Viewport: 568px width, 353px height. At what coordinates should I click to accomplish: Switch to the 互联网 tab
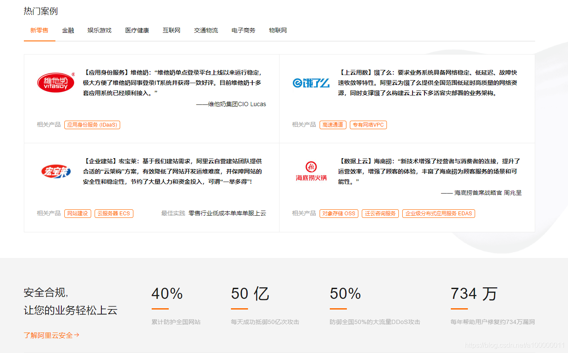[x=171, y=30]
